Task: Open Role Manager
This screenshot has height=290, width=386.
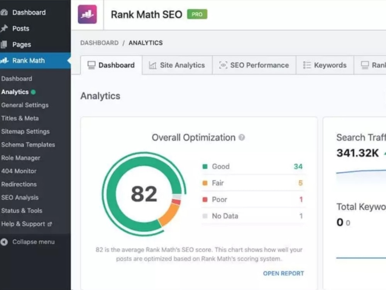Action: [x=21, y=158]
